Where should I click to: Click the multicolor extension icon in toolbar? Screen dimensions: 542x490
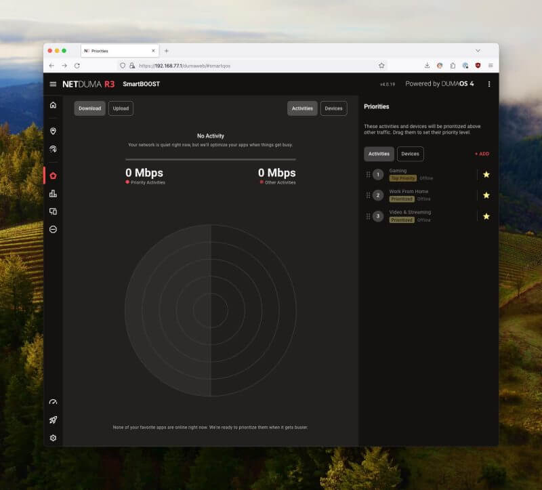click(x=440, y=65)
